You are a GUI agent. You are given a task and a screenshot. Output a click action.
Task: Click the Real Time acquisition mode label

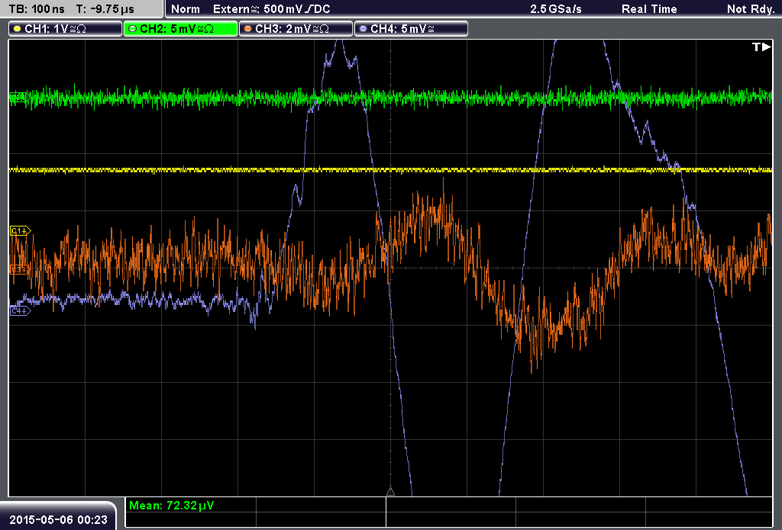[649, 9]
